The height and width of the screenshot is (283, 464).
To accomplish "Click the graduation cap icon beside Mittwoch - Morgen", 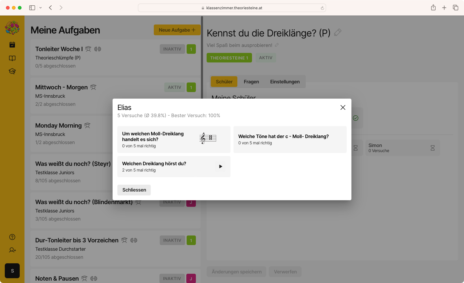I will pos(93,87).
